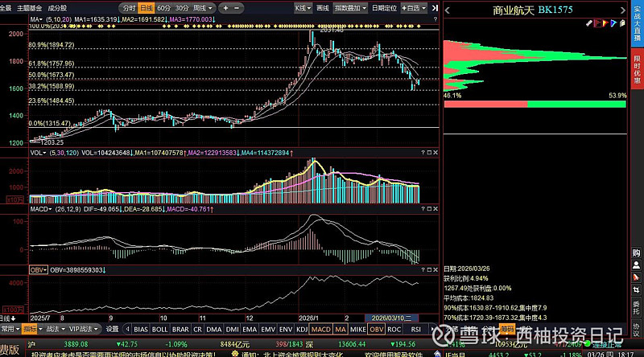Switch to the 日线 daily tab
Screen dimensions: 644x357
147,8
